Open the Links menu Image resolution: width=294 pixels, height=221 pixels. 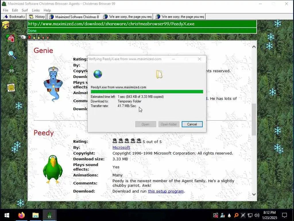pos(36,10)
